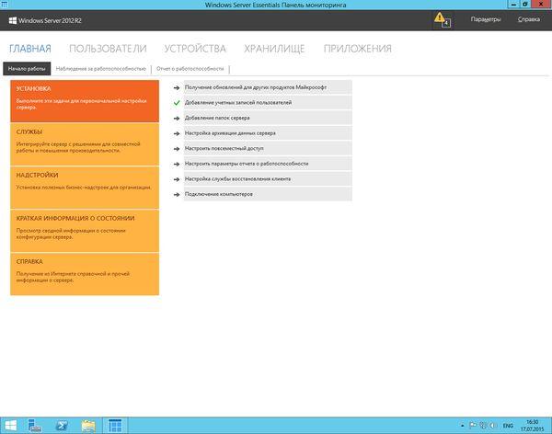Open Справка in the header
This screenshot has width=552, height=434.
tap(529, 19)
